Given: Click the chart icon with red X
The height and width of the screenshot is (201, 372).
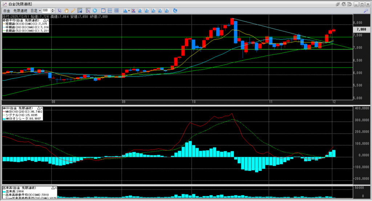Looking at the screenshot, I should coord(134,11).
